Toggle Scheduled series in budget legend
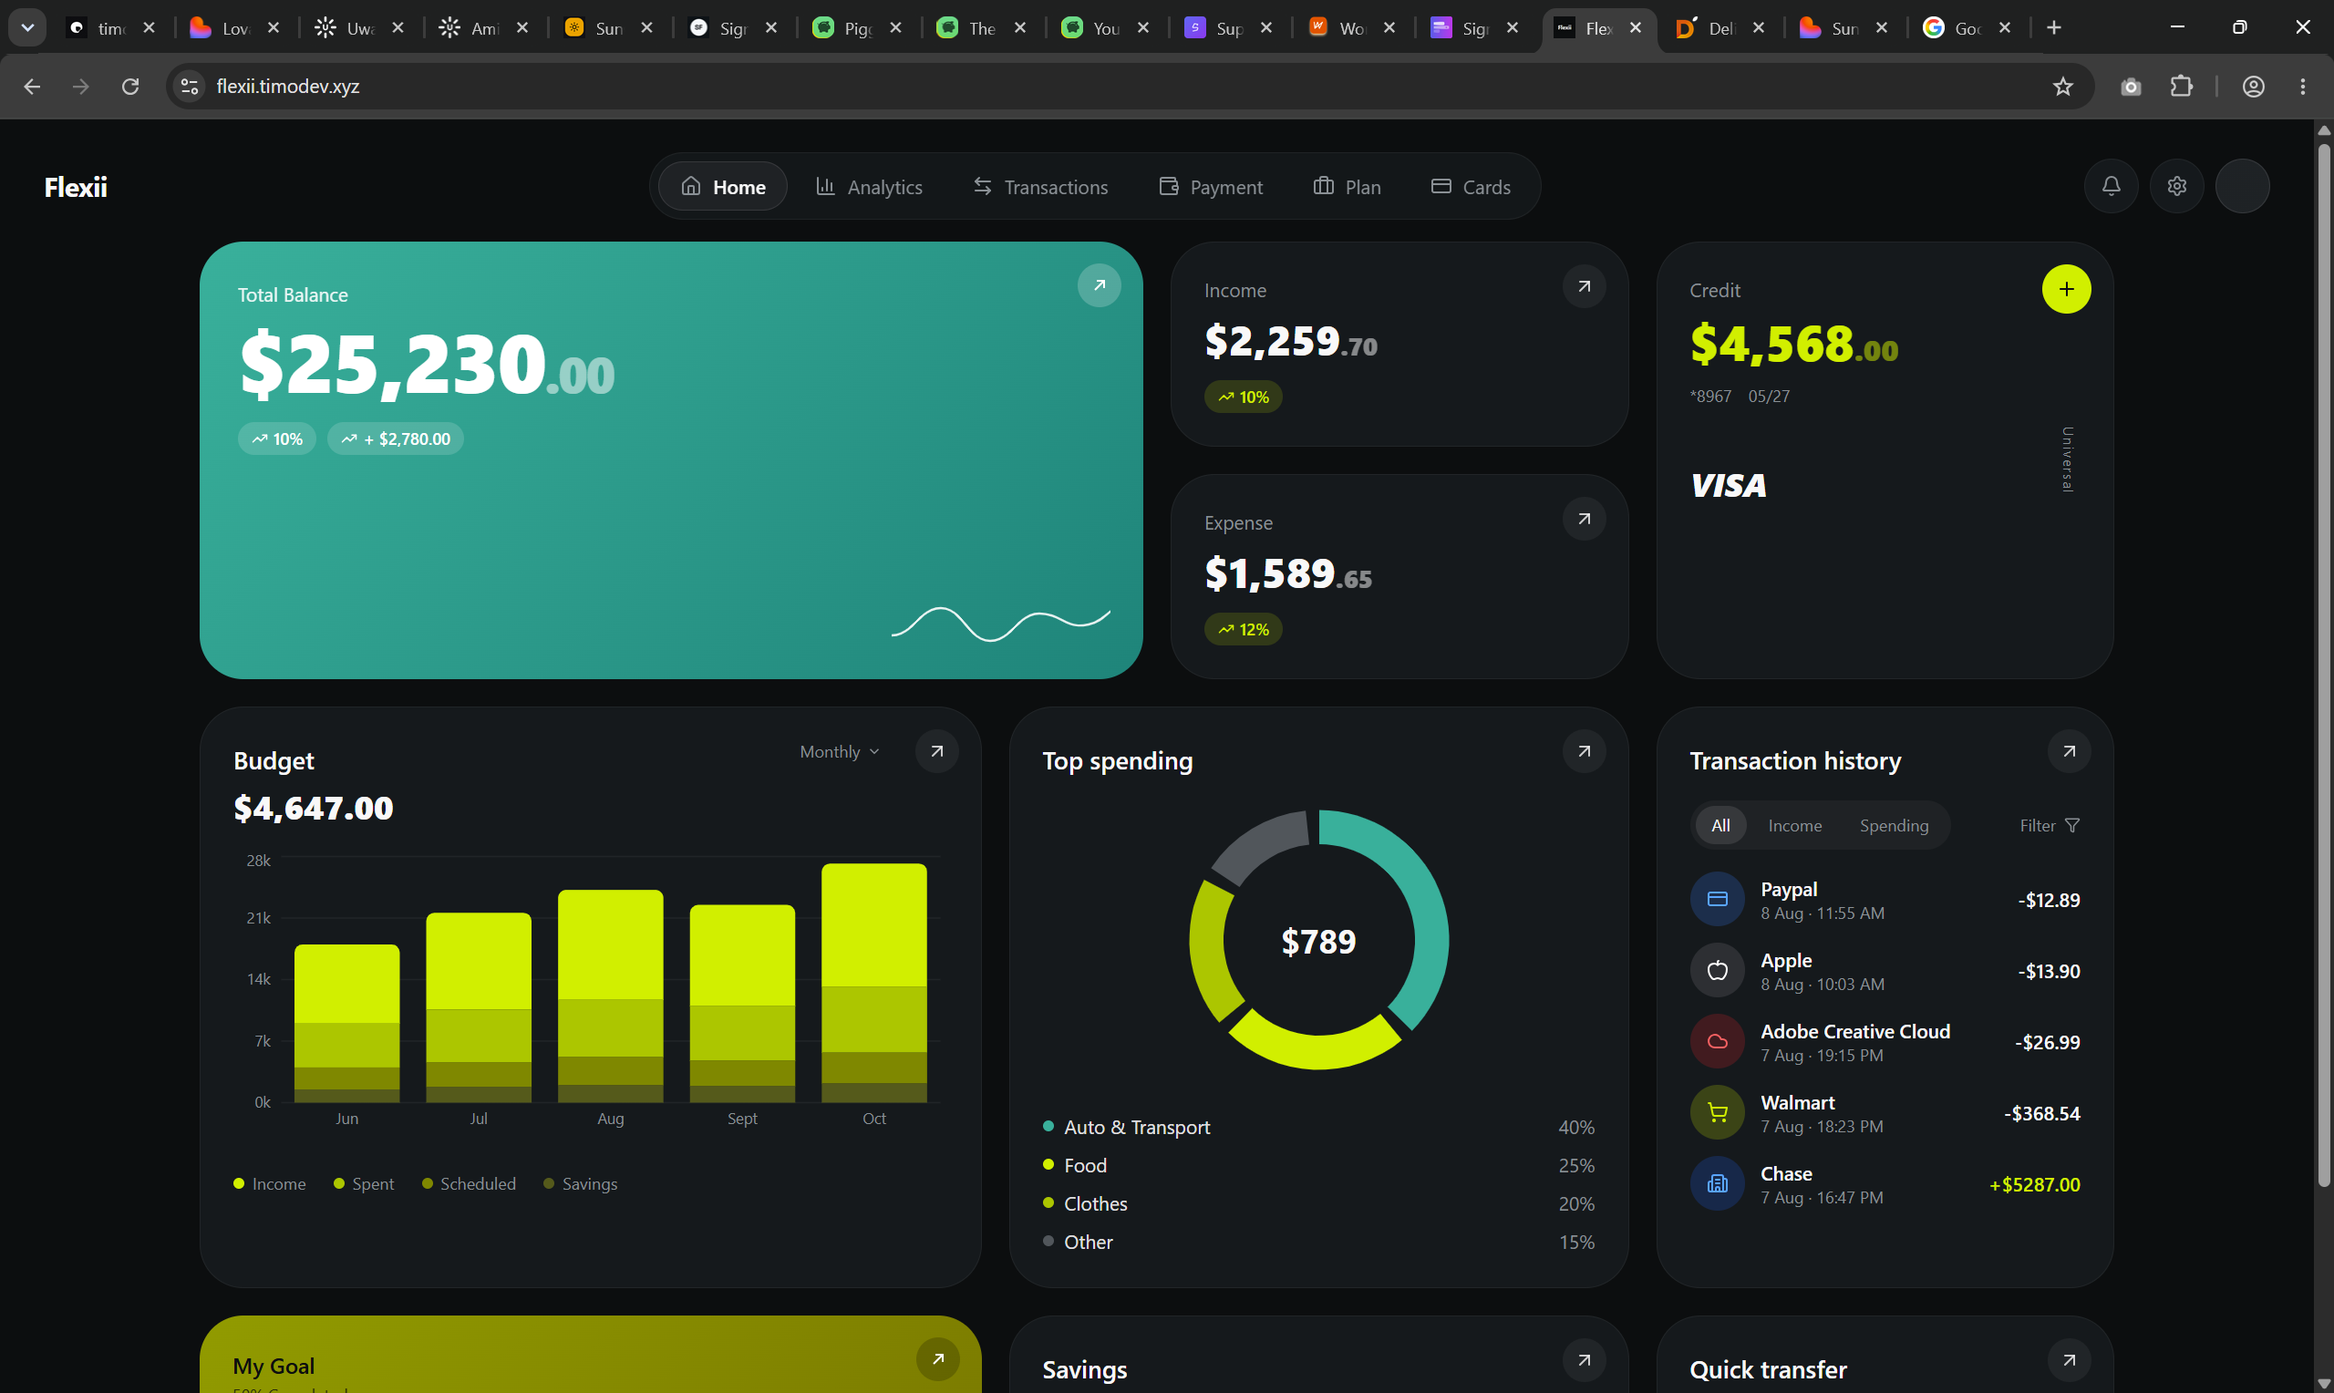Screen dimensions: 2334x1393 click(470, 1183)
